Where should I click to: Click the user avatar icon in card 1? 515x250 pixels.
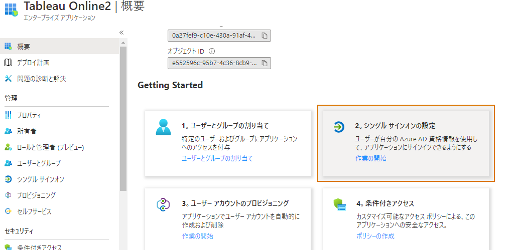[x=163, y=127]
